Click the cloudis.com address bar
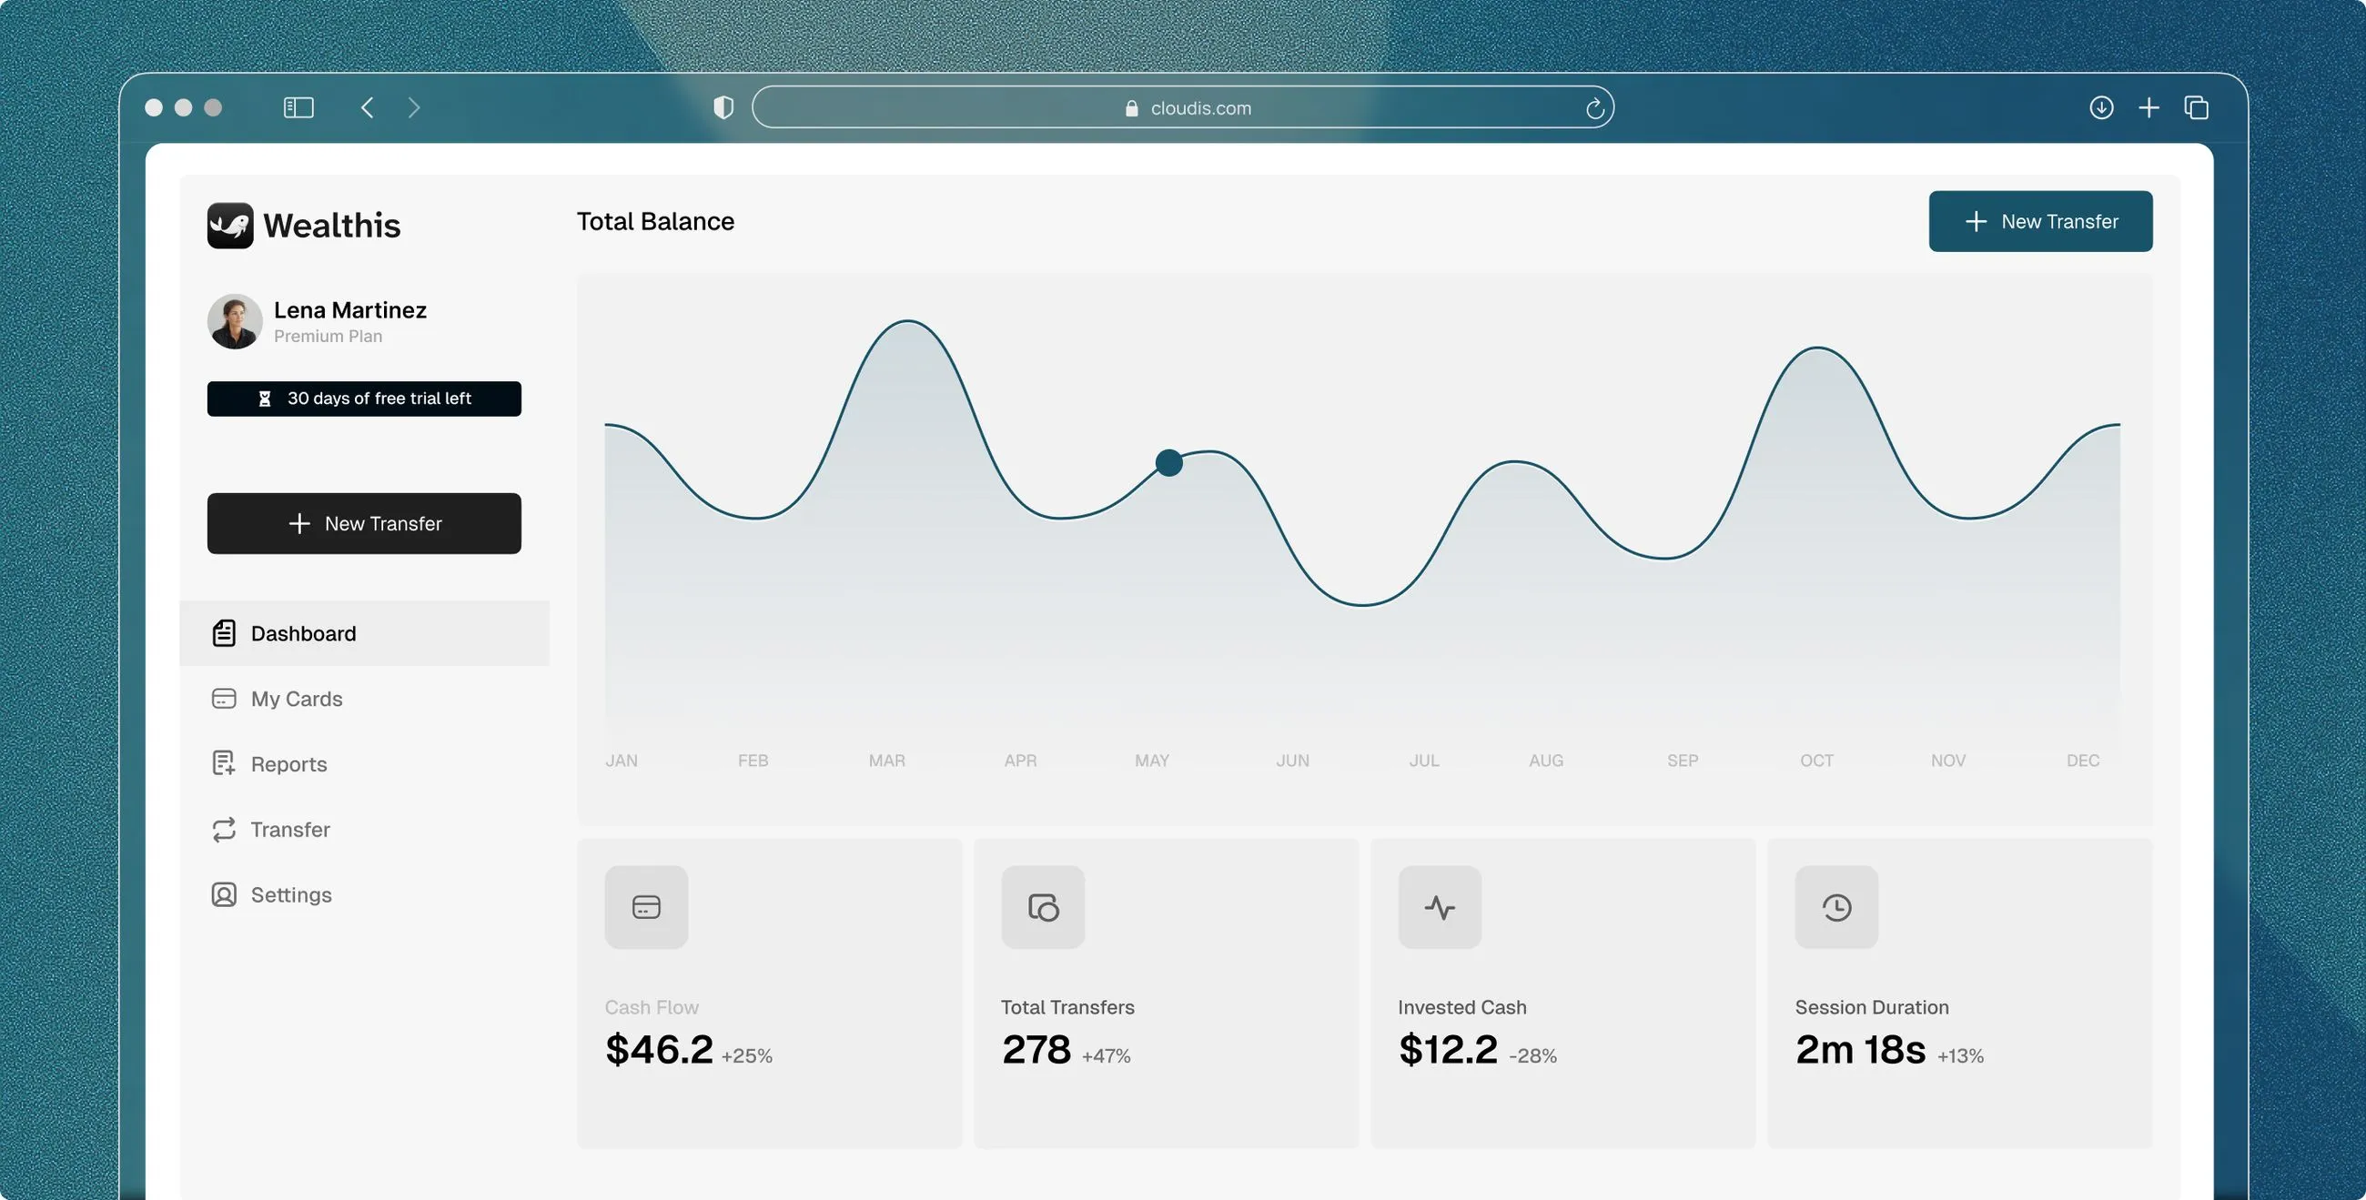2366x1200 pixels. click(1185, 108)
